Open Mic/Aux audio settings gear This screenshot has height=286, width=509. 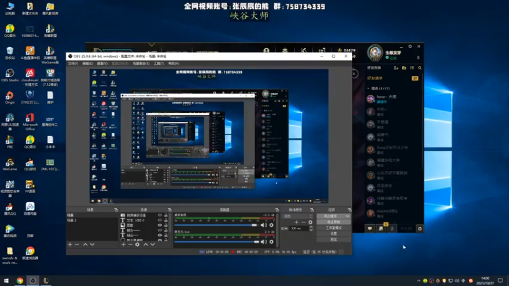272,242
